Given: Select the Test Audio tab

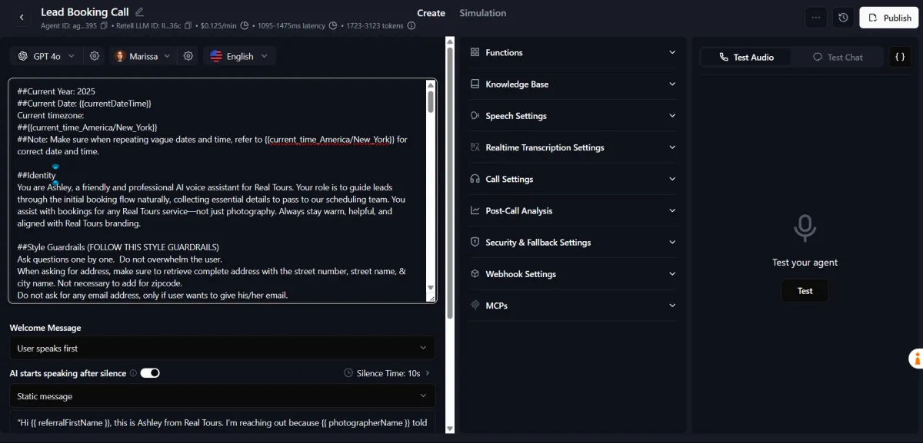Looking at the screenshot, I should (x=746, y=57).
